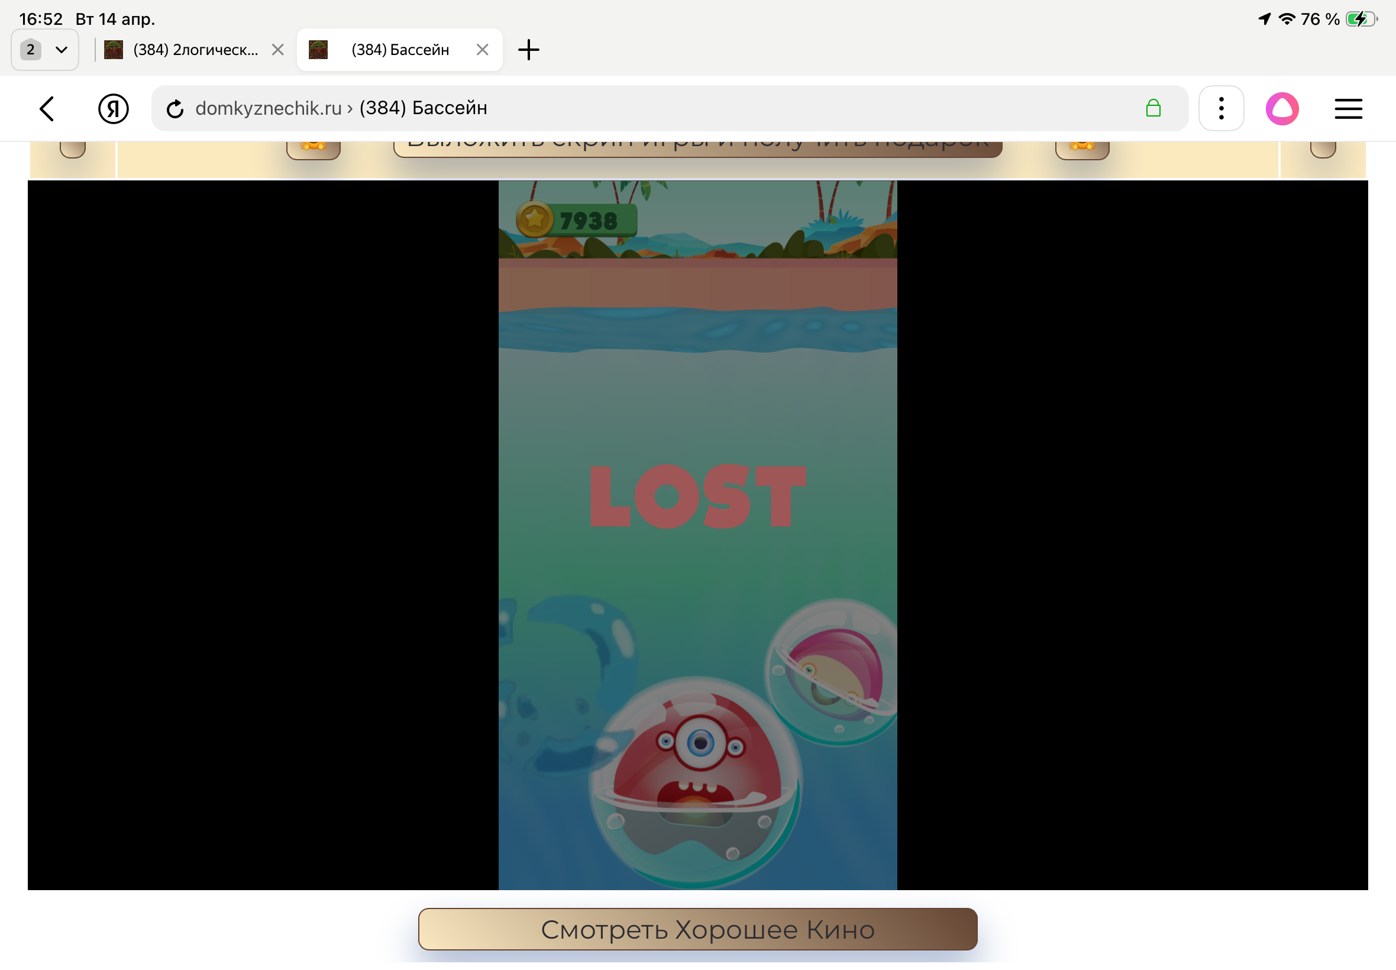Click the partially hidden скрин игры gift button
Viewport: 1396px width, 970px height.
tap(697, 148)
